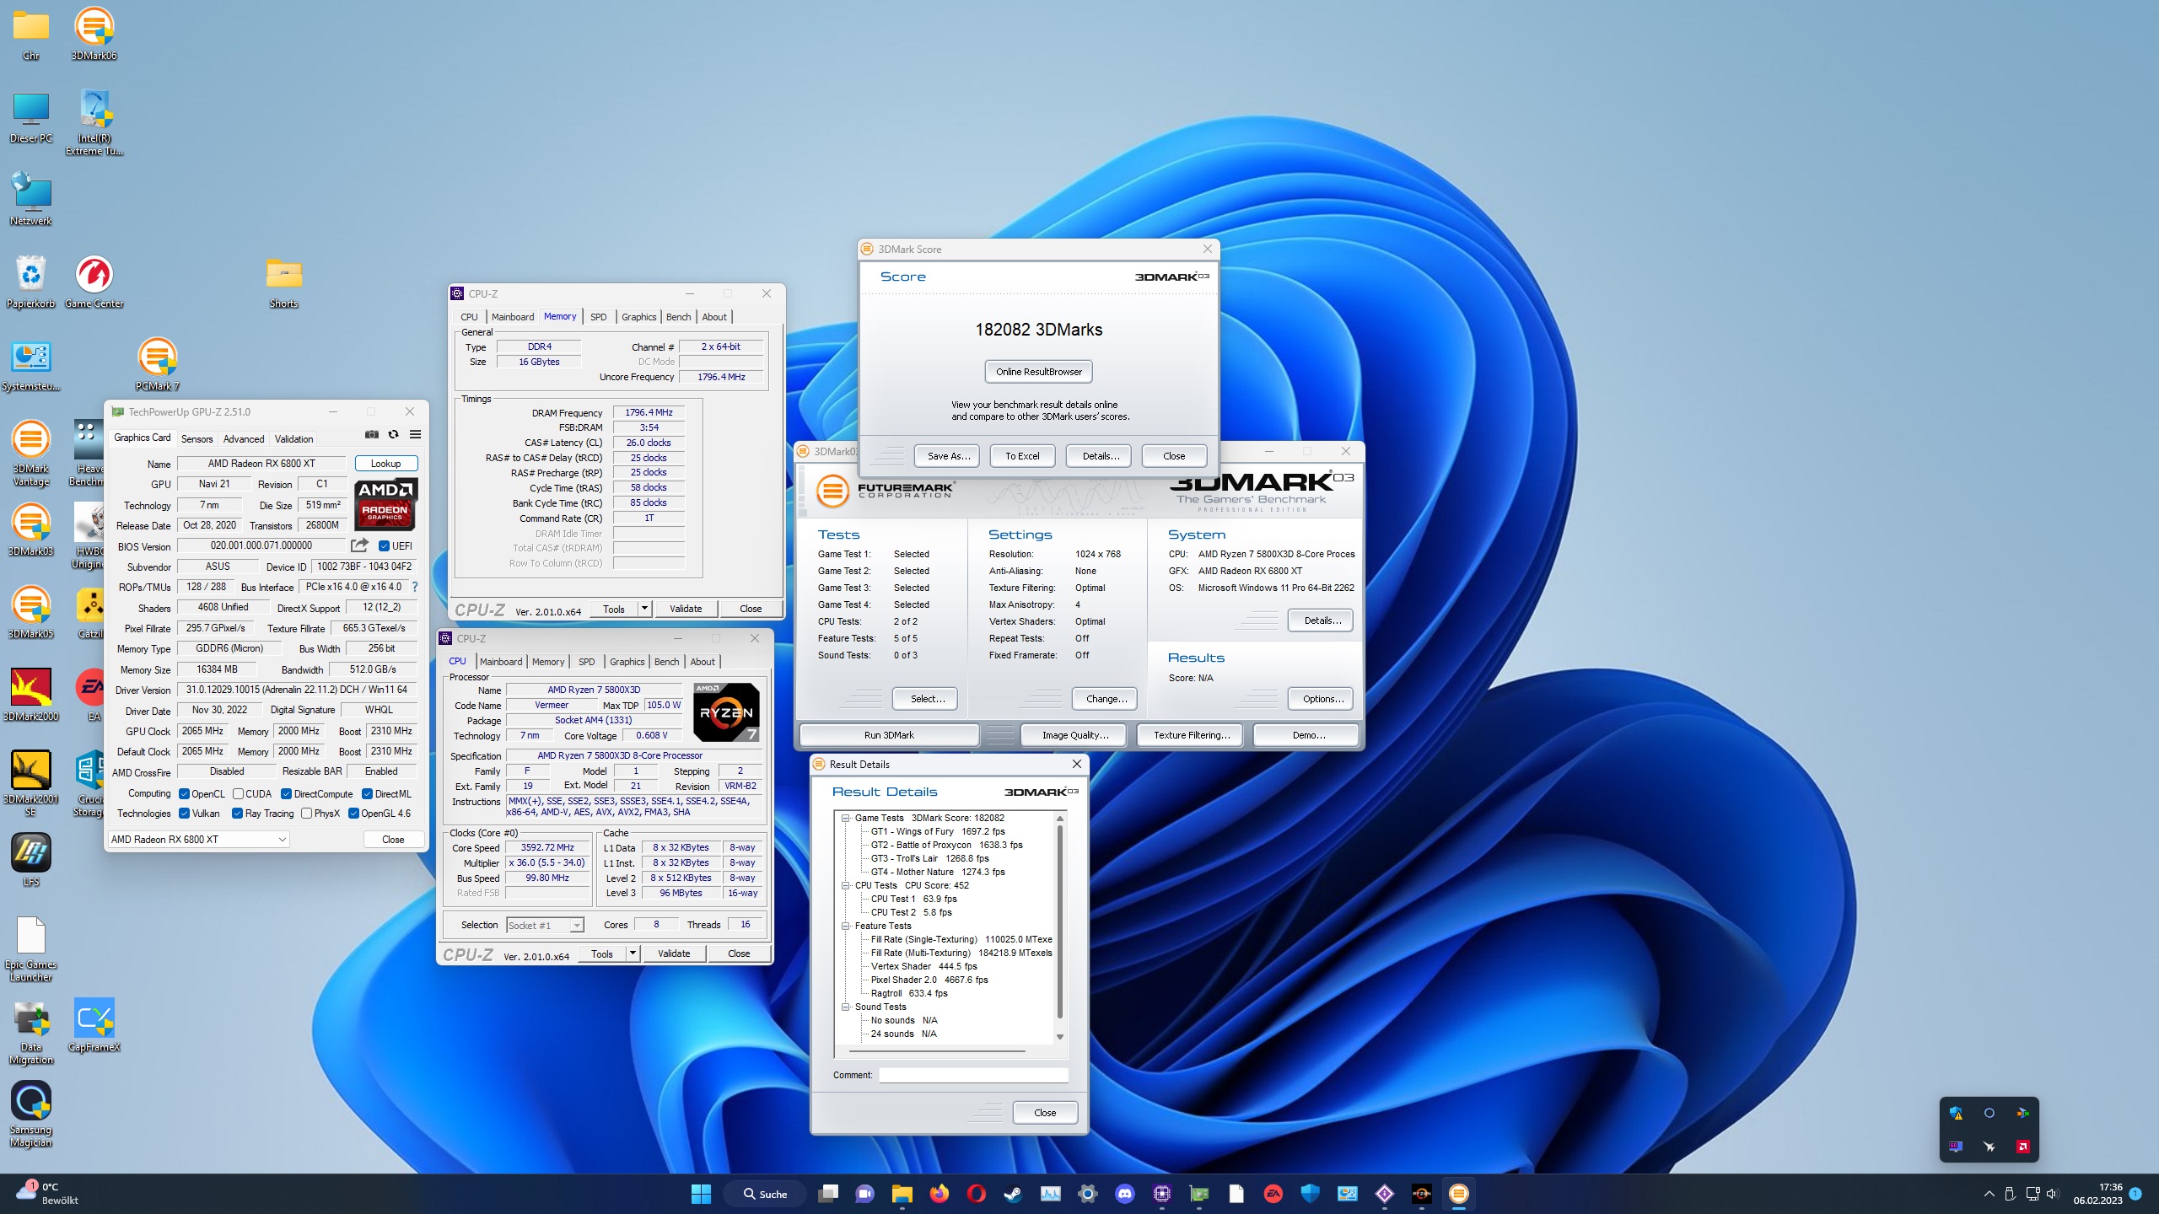Toggle the CUDA checkbox
The width and height of the screenshot is (2159, 1214).
coord(238,793)
